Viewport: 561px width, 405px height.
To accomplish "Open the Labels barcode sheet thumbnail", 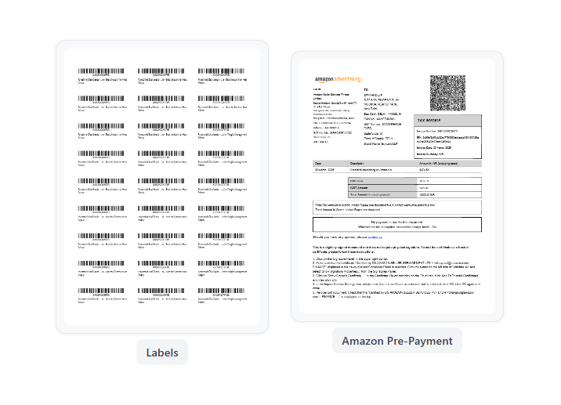I will coord(162,186).
